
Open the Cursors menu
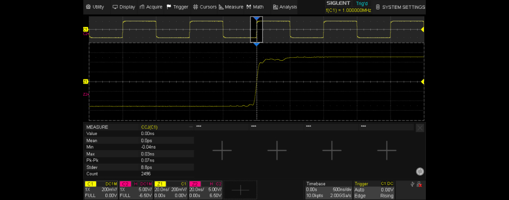(205, 7)
